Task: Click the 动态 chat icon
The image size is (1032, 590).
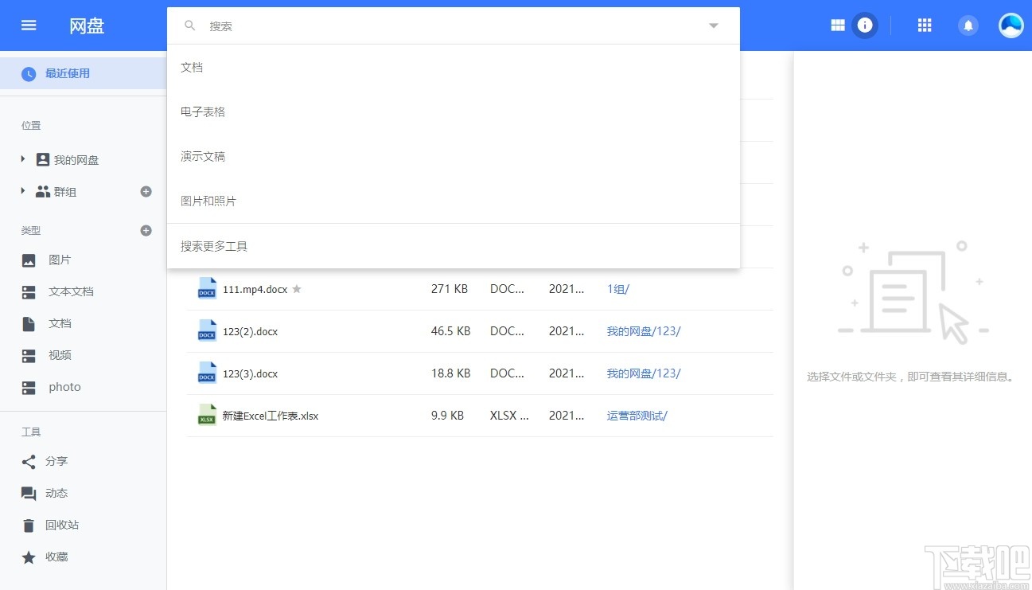Action: (29, 494)
